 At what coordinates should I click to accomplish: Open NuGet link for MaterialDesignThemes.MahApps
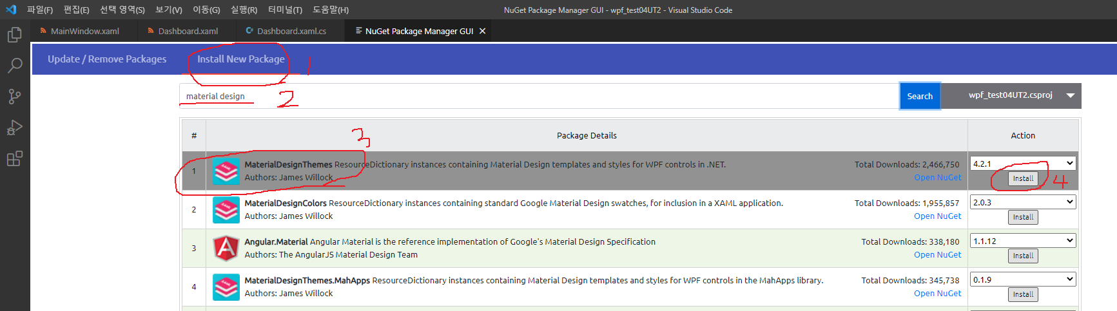click(937, 294)
